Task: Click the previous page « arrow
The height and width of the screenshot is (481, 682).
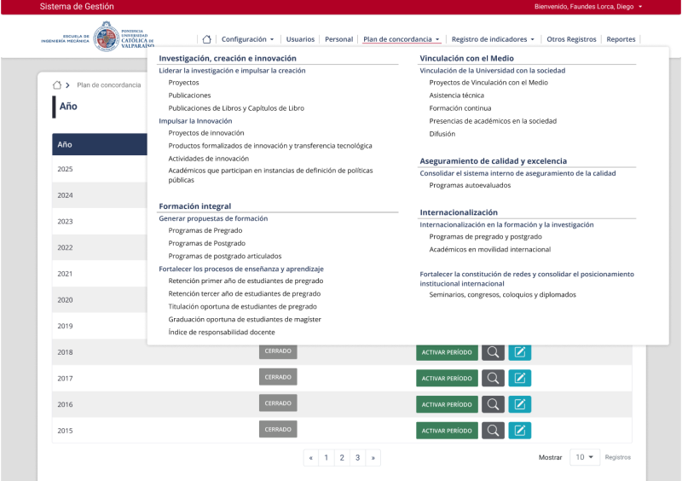Action: (x=310, y=457)
